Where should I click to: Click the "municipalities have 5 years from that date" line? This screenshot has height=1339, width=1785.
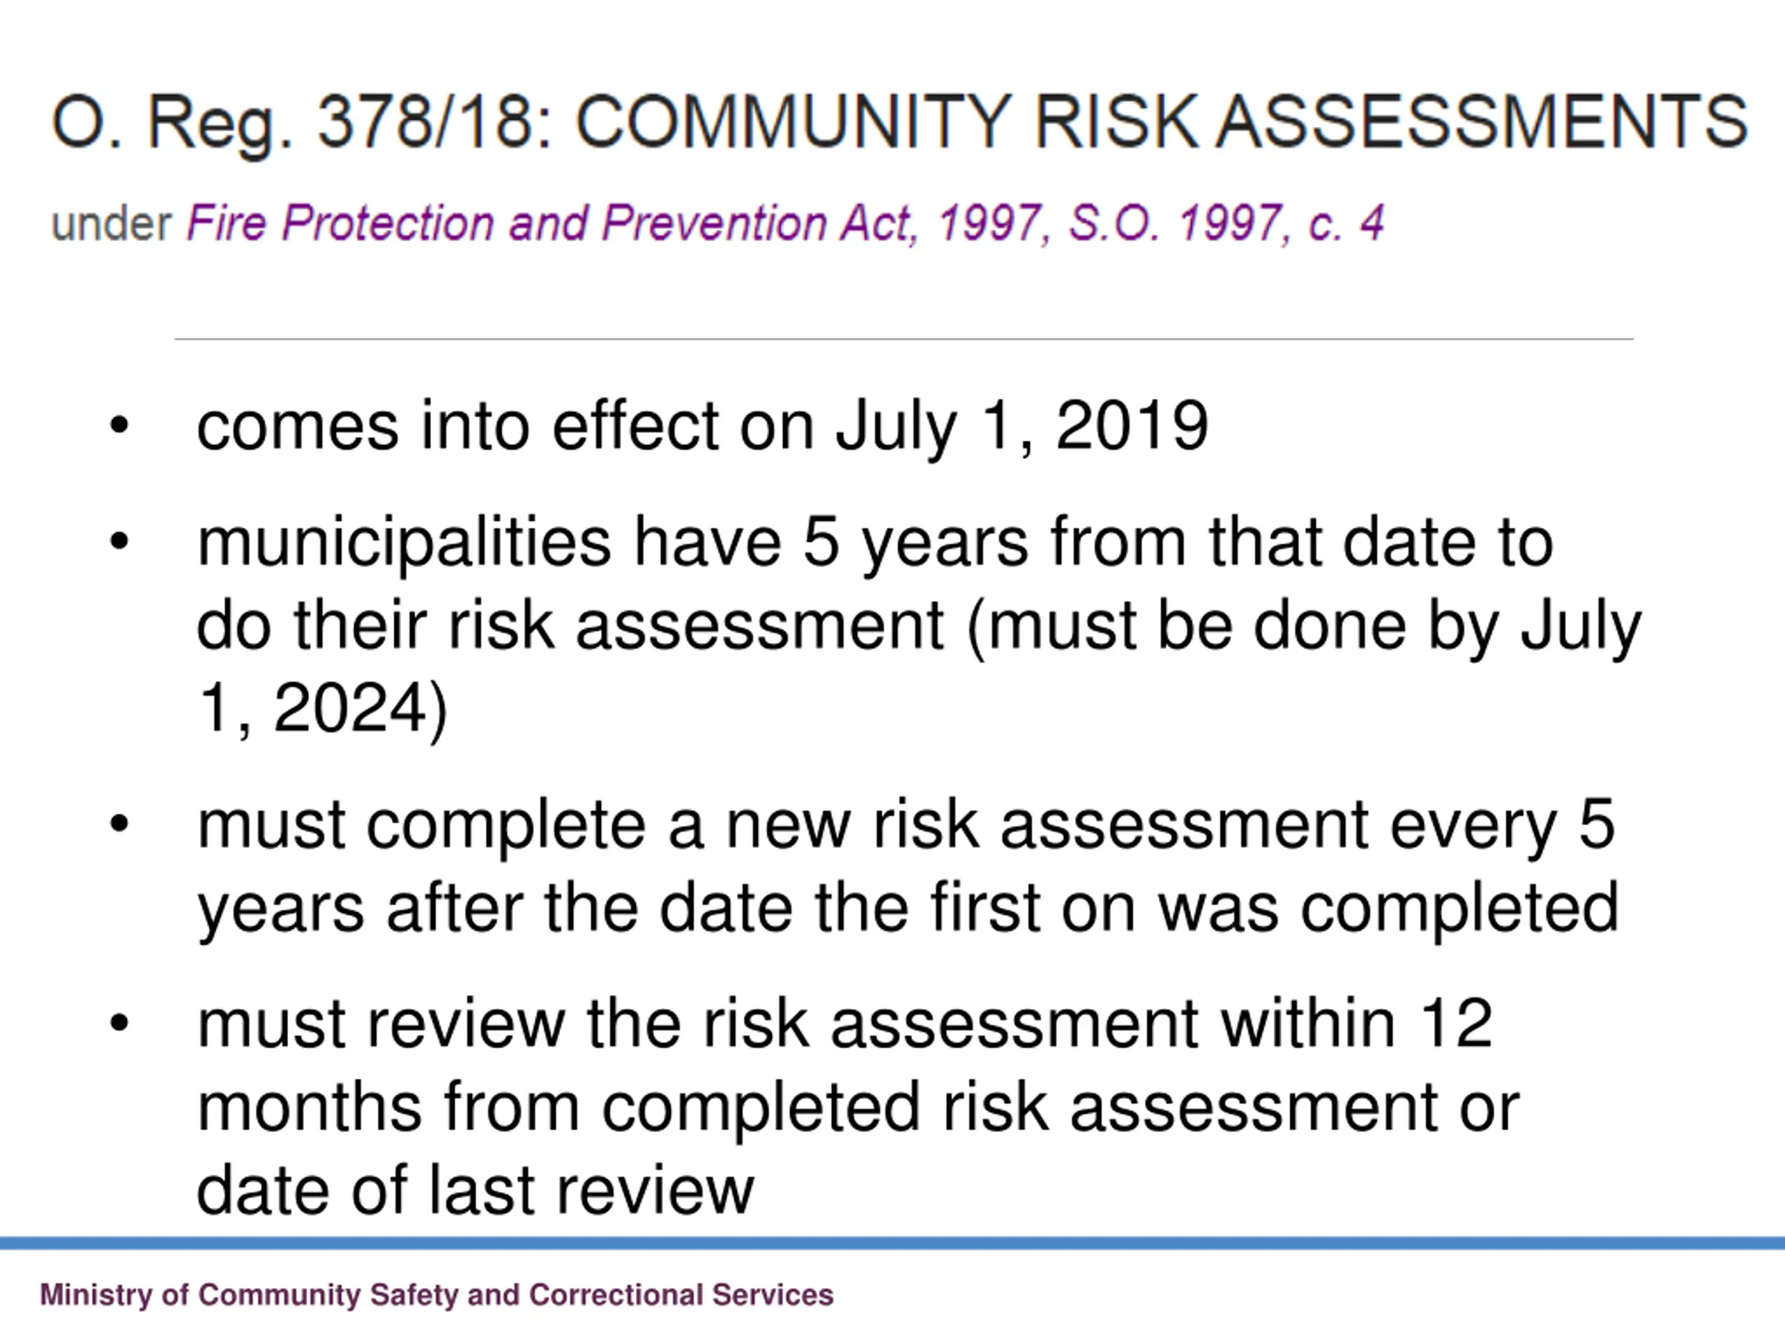[x=875, y=543]
